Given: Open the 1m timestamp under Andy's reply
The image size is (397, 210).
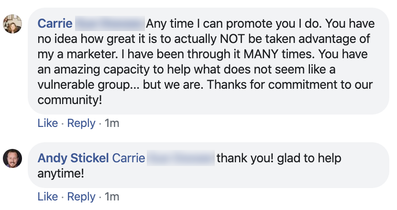Looking at the screenshot, I should point(112,196).
